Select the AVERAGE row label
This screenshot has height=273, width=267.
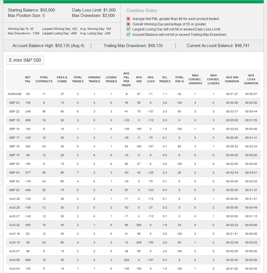tap(14, 94)
